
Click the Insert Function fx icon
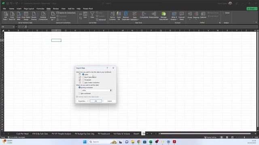26,27
